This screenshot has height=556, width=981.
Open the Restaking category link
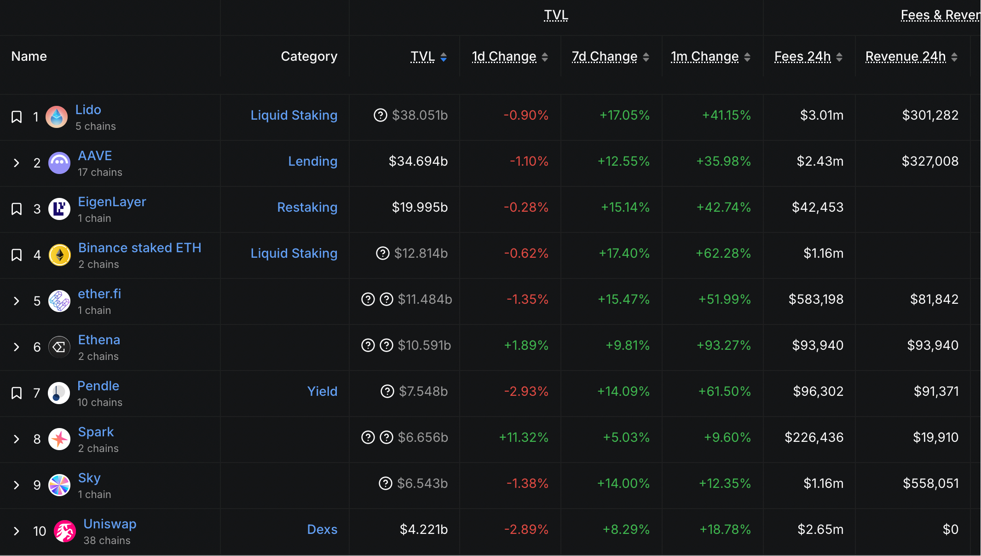click(307, 207)
